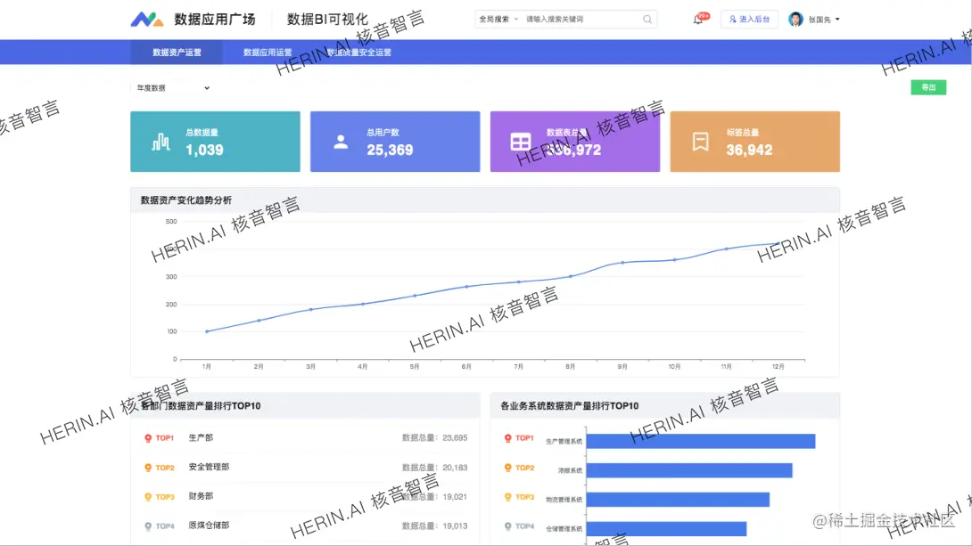
Task: Click the bar chart icon on 总数据量 card
Action: click(x=161, y=141)
